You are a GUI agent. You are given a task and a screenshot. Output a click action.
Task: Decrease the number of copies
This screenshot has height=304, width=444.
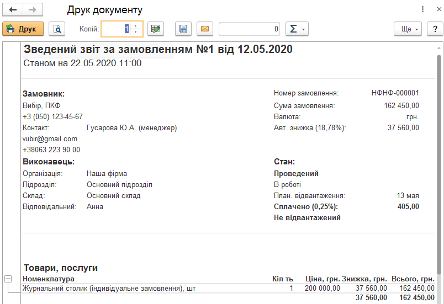point(136,32)
